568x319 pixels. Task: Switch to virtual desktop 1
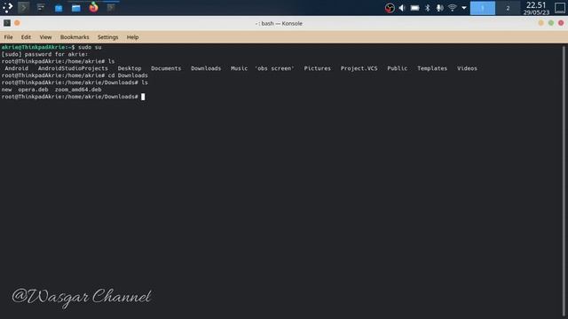pos(483,8)
